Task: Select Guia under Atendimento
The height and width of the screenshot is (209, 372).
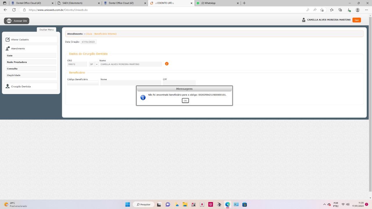Action: (31, 55)
